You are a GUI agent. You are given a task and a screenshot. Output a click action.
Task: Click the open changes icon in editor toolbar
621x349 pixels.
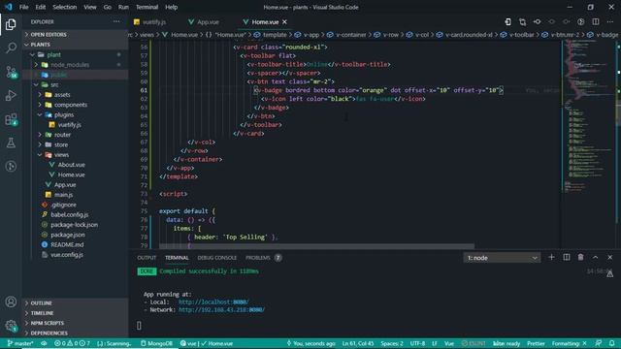click(x=522, y=21)
